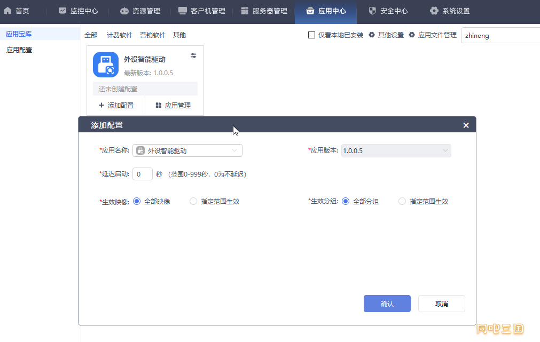Click the 取消 button
Viewport: 540px width, 342px height.
coord(442,304)
